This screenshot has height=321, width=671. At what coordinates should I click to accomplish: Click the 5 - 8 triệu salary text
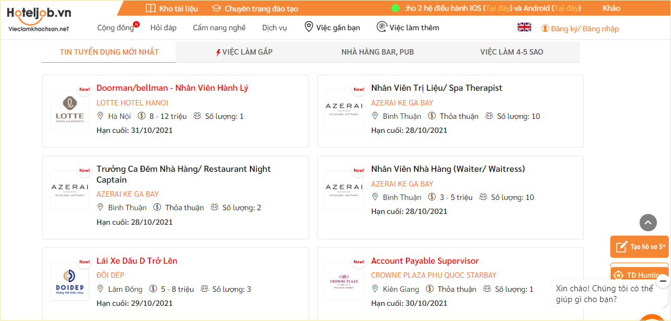(x=177, y=289)
